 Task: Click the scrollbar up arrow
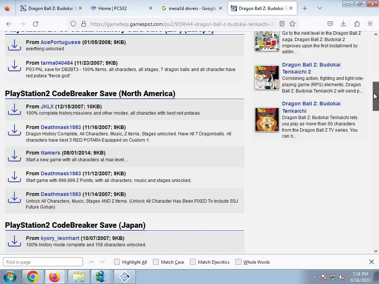(x=376, y=34)
